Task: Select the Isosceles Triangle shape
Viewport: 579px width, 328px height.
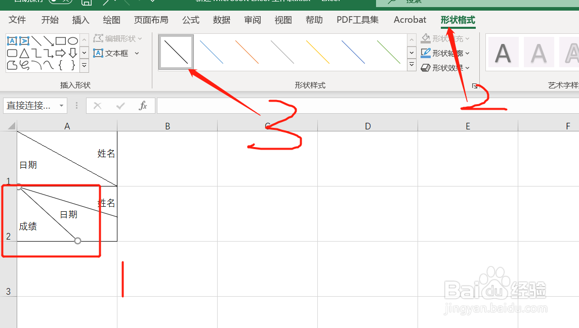Action: [x=24, y=53]
